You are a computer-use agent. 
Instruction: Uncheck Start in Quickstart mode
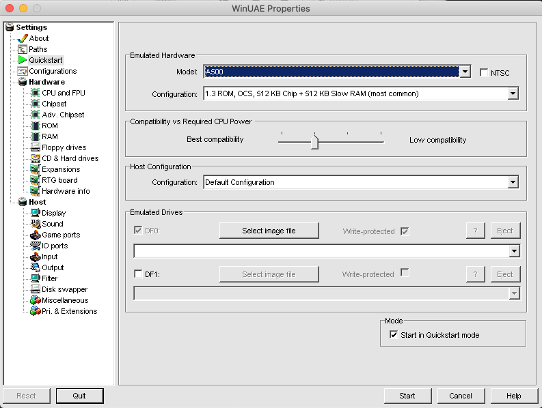pos(394,335)
